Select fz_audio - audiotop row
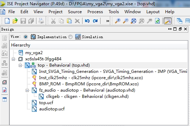This screenshot has height=126, width=190. (87, 90)
